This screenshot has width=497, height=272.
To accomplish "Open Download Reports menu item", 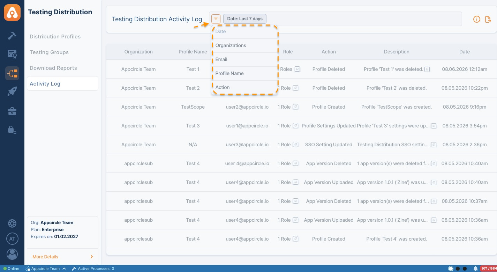I will point(53,68).
